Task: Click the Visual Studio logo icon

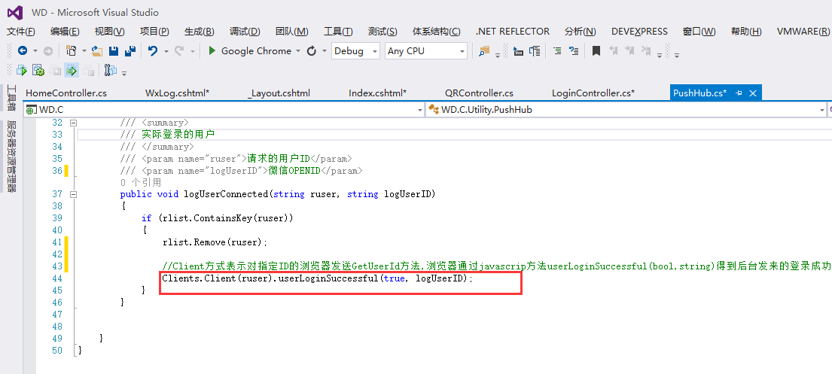Action: click(14, 12)
